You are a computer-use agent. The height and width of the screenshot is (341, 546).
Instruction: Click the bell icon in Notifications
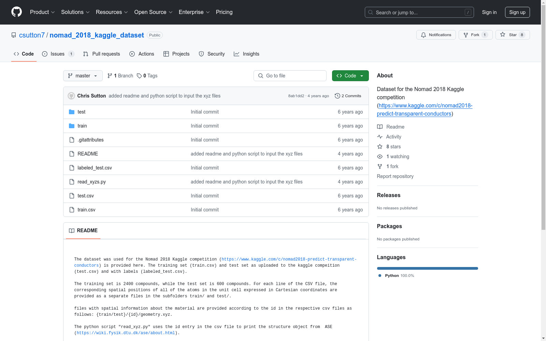(423, 35)
